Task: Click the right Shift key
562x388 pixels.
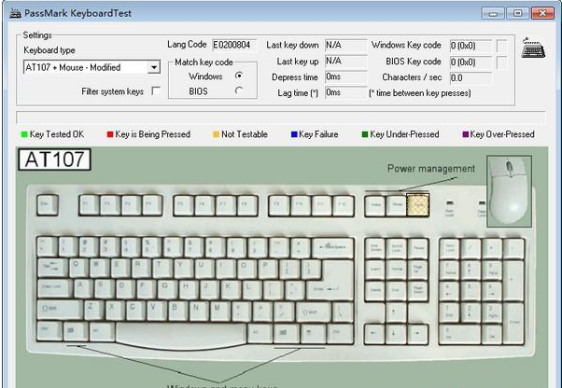Action: pos(314,312)
